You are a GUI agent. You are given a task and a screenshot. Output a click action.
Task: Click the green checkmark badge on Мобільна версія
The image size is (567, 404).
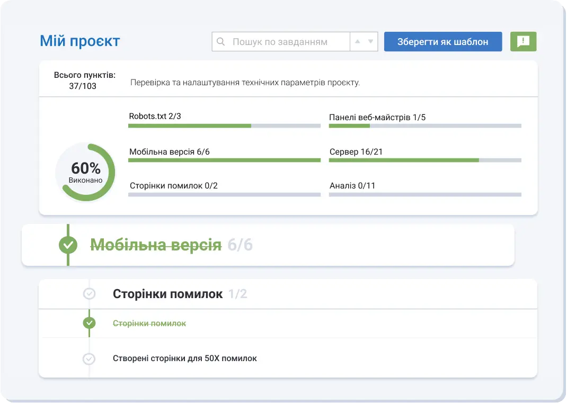[68, 245]
